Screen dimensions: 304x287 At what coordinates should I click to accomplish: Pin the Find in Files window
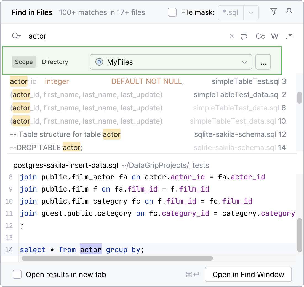tap(289, 12)
